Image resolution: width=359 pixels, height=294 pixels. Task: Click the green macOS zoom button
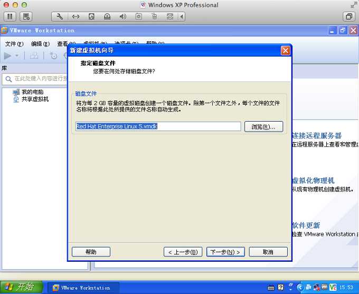24,5
